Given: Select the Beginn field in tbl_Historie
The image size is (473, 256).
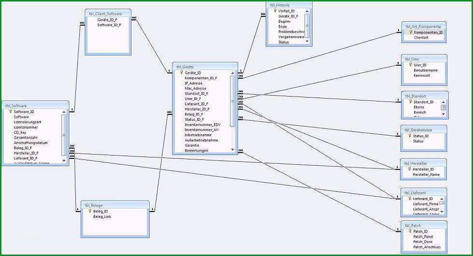Looking at the screenshot, I should 284,21.
